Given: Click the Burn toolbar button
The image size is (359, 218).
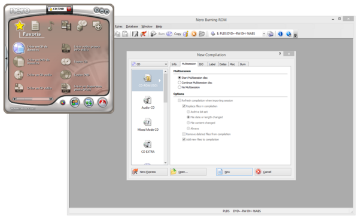Looking at the screenshot, I should [157, 34].
